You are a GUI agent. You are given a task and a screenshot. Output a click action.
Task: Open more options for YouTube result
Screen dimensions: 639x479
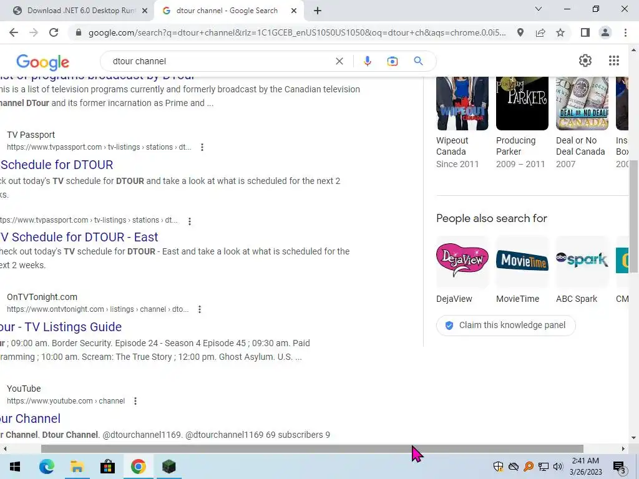(135, 401)
